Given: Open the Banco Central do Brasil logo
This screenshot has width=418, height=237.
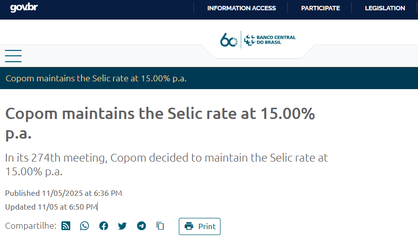Looking at the screenshot, I should (x=270, y=40).
